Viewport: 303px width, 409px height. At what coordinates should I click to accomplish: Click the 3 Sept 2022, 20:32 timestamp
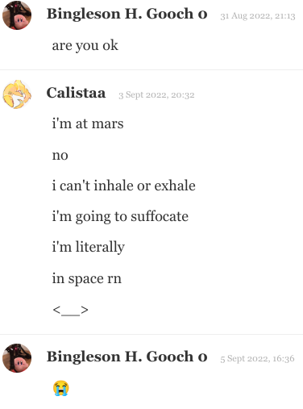pos(156,95)
